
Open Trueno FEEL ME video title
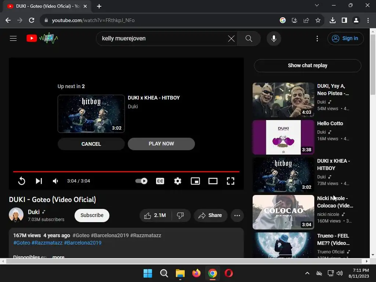tap(333, 239)
